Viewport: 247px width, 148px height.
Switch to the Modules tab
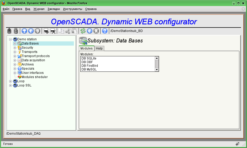[x=86, y=48]
